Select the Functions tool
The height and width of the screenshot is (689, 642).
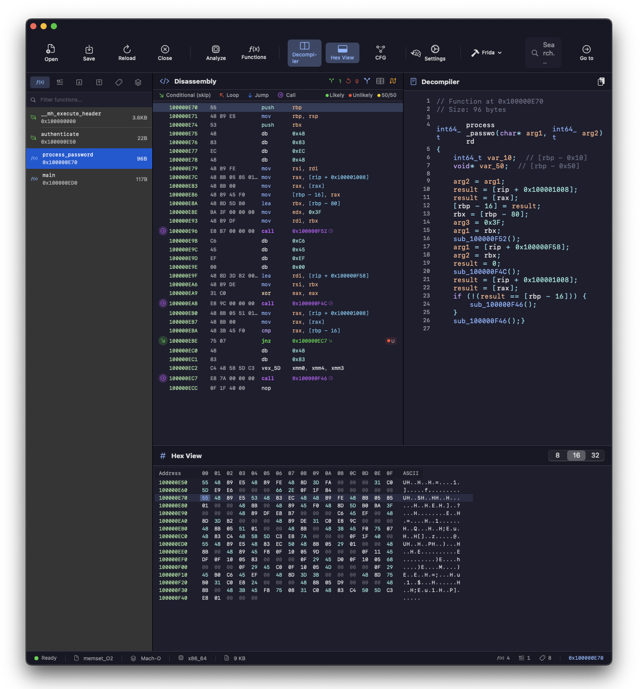[254, 53]
